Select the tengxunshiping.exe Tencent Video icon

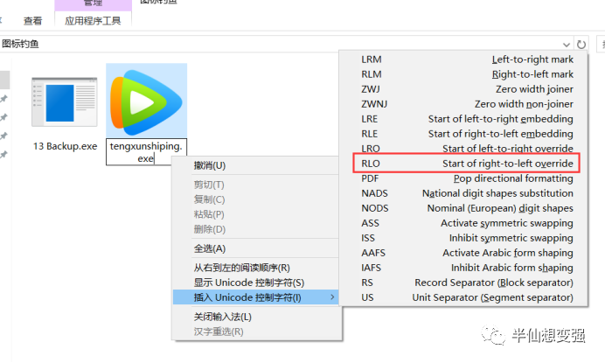146,101
